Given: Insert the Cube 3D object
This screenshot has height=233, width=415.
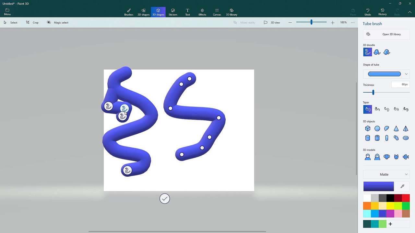Looking at the screenshot, I should pos(368,128).
